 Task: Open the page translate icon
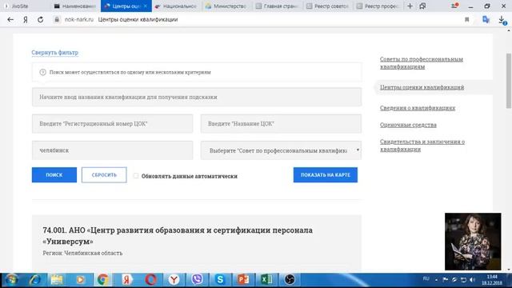click(486, 19)
